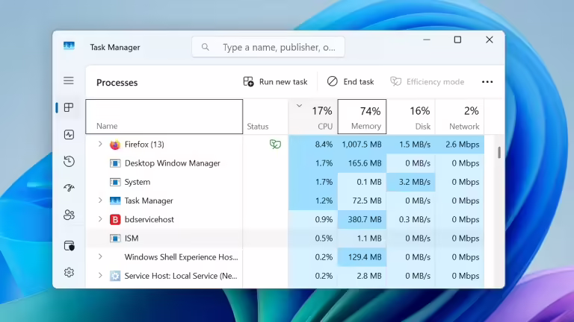Click Firefox disk value 1.5 MB/s
The image size is (574, 322).
click(x=415, y=145)
